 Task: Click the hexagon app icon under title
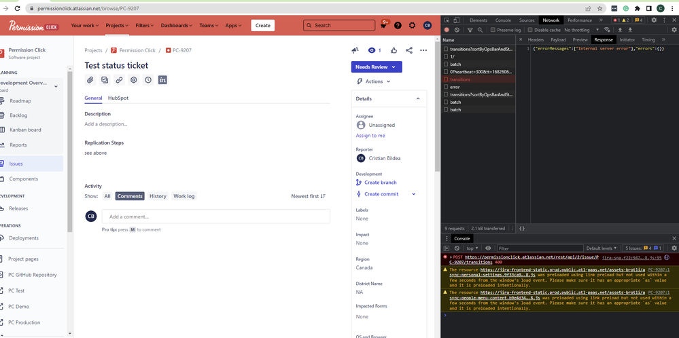(x=134, y=80)
